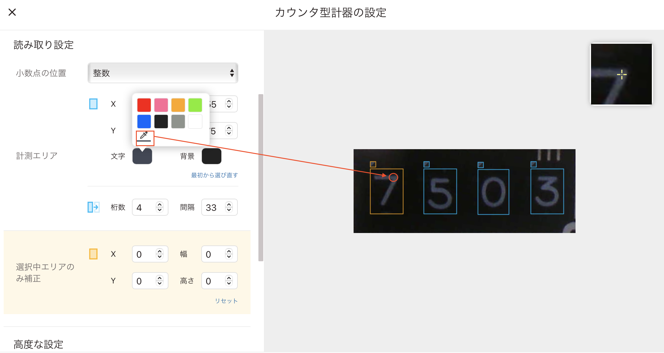This screenshot has height=353, width=664.
Task: Click 最初から選び直す link
Action: (x=214, y=175)
